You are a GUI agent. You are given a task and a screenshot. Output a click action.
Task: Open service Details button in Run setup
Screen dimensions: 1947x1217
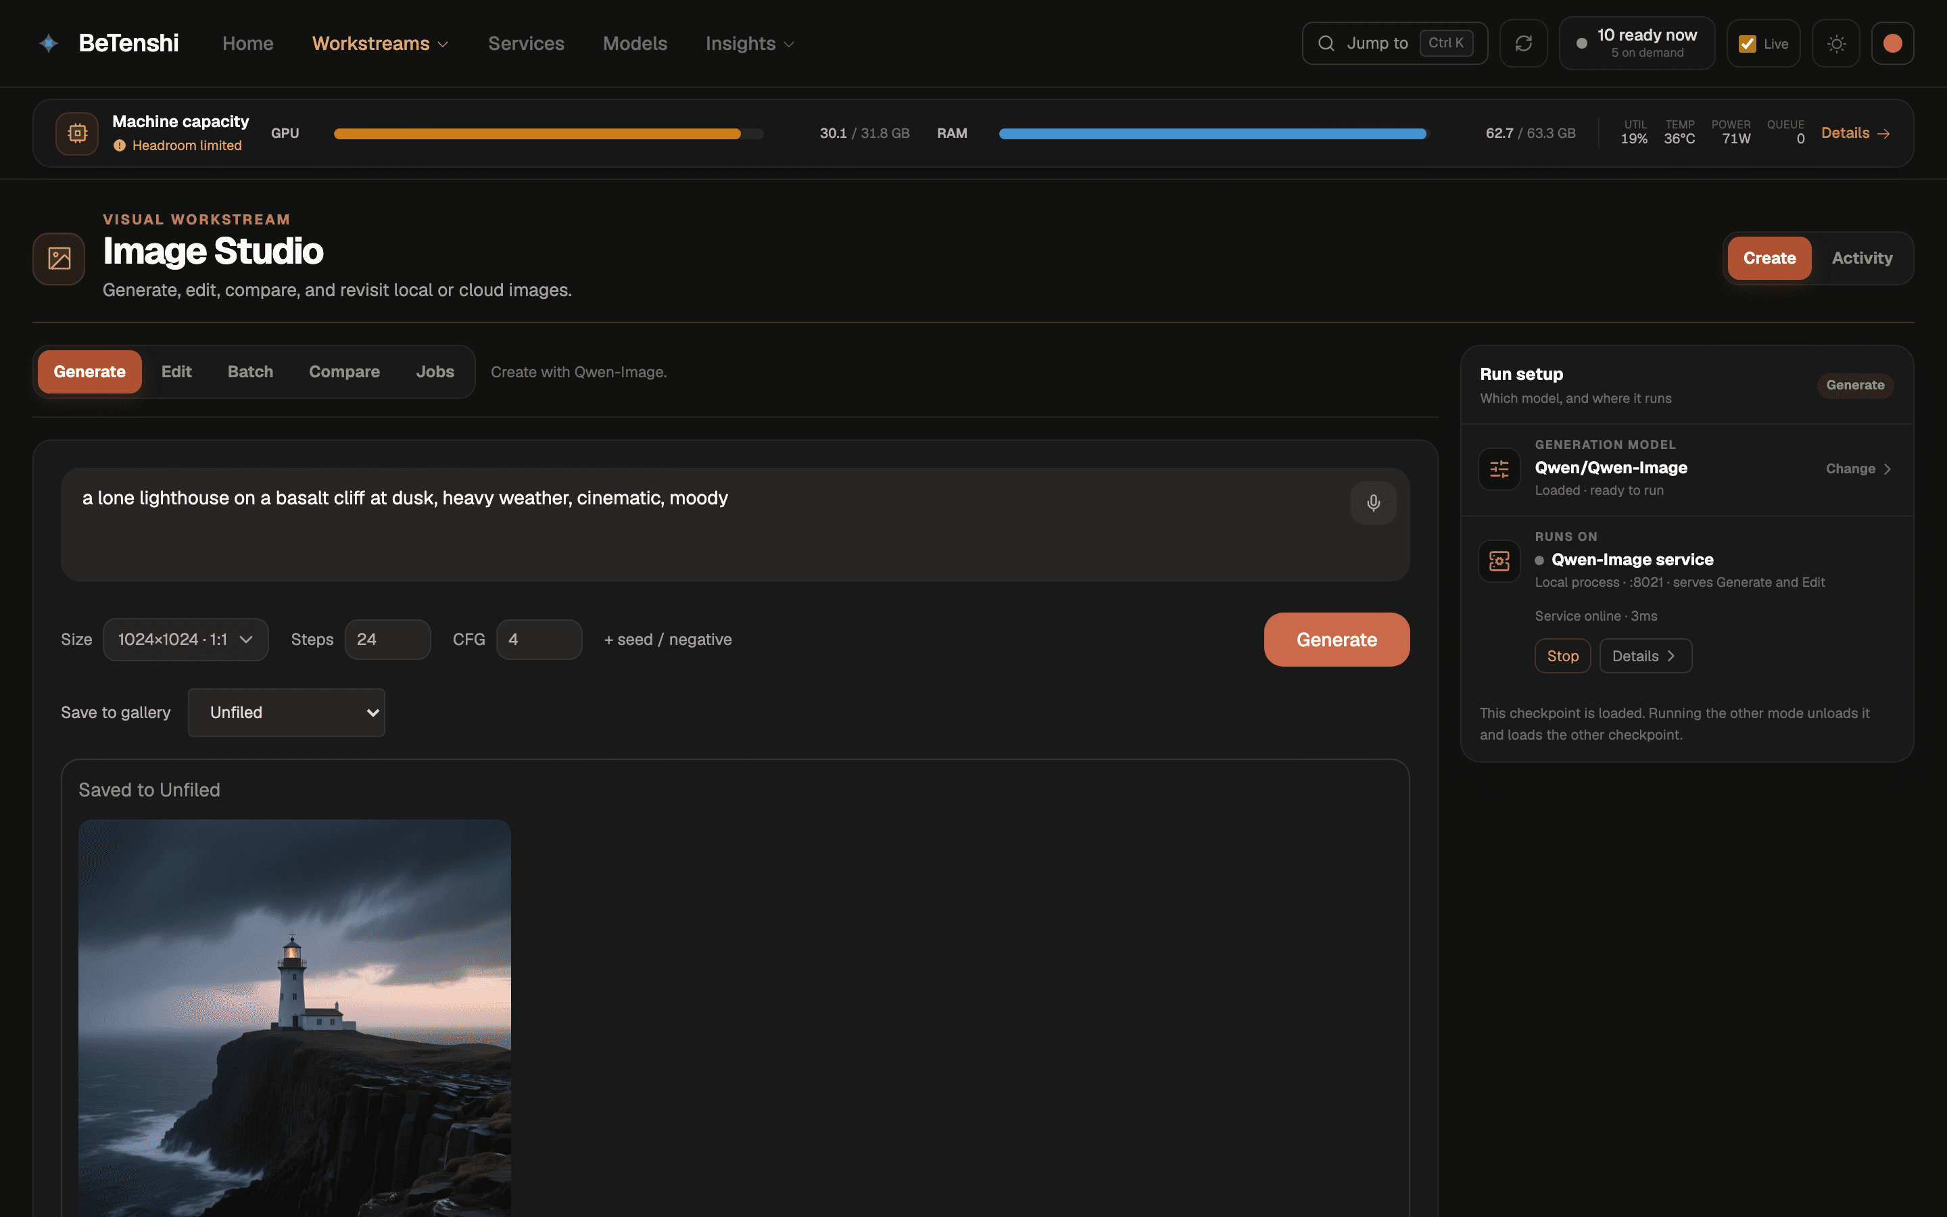(x=1645, y=656)
